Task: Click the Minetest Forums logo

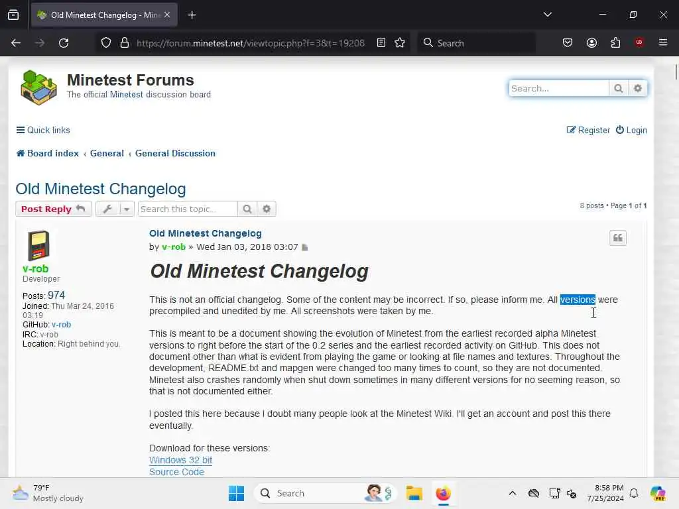Action: click(39, 88)
